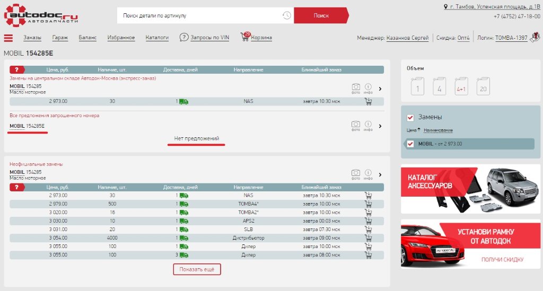Click the autodoc.ru logo

41,15
